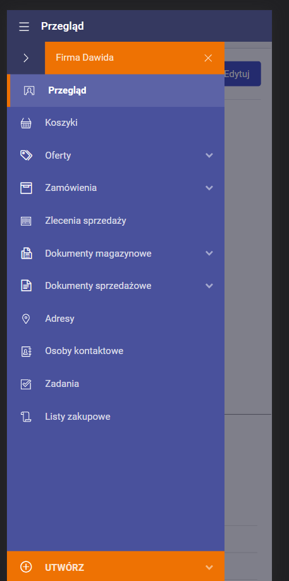
Task: Click the Koszyki basket icon
Action: [26, 123]
